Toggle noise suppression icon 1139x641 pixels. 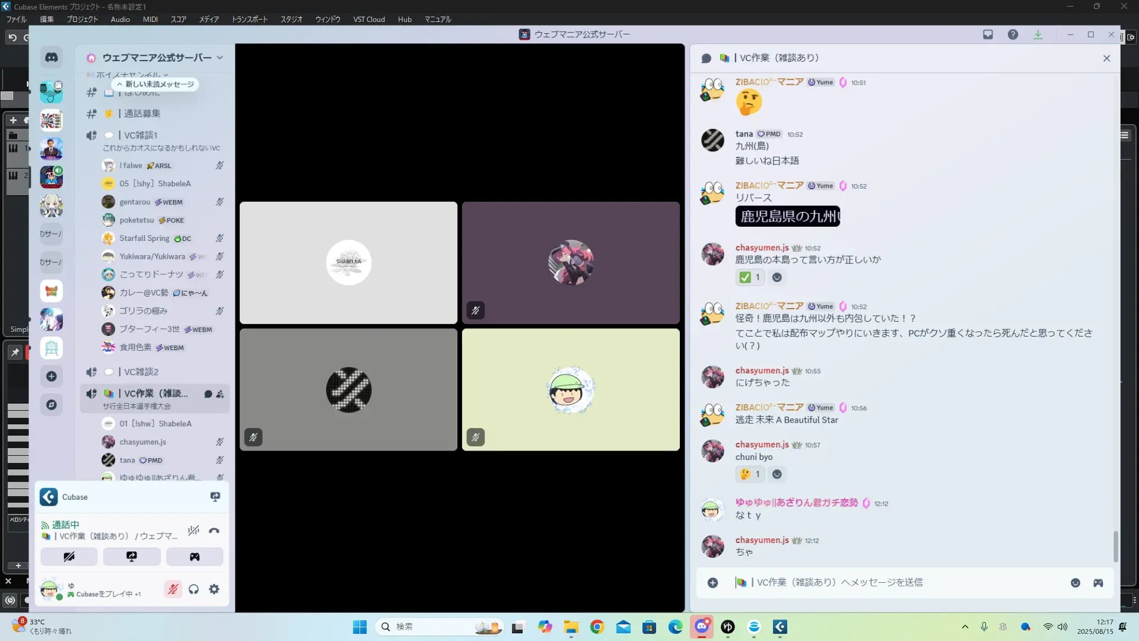[193, 531]
